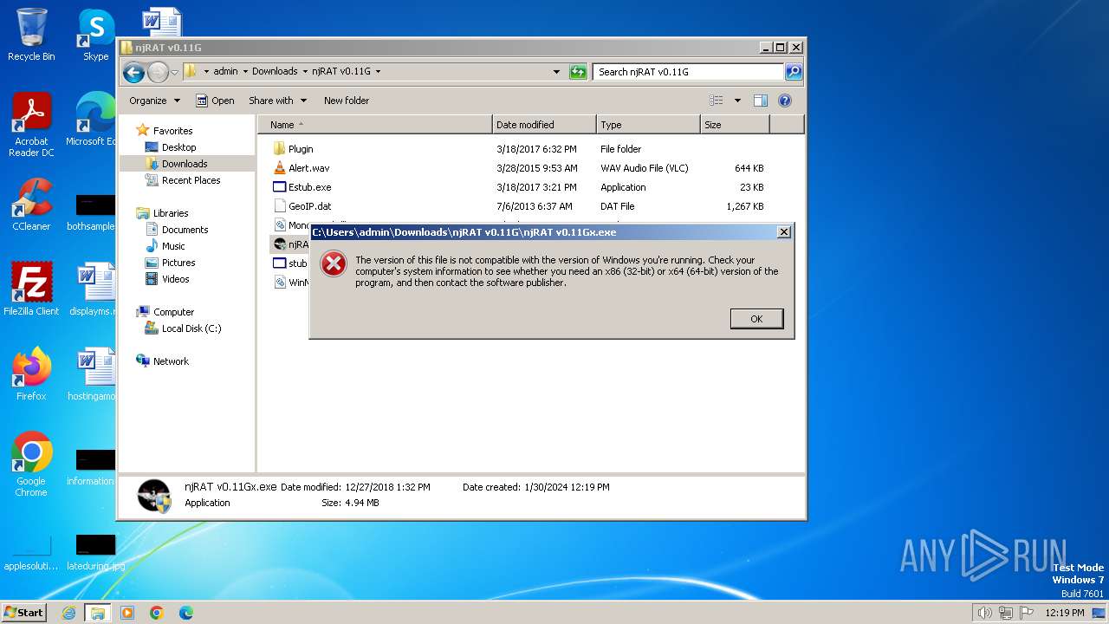Click the Back navigation arrow in Explorer

(x=133, y=72)
